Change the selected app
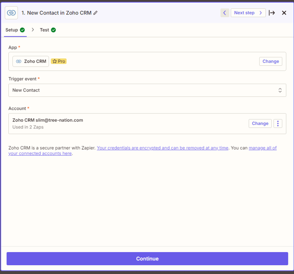Viewport: 294px width, 274px height. click(271, 61)
